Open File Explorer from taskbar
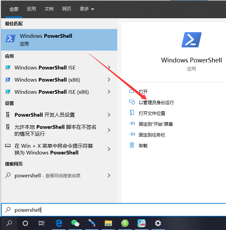The height and width of the screenshot is (230, 226). point(108,223)
